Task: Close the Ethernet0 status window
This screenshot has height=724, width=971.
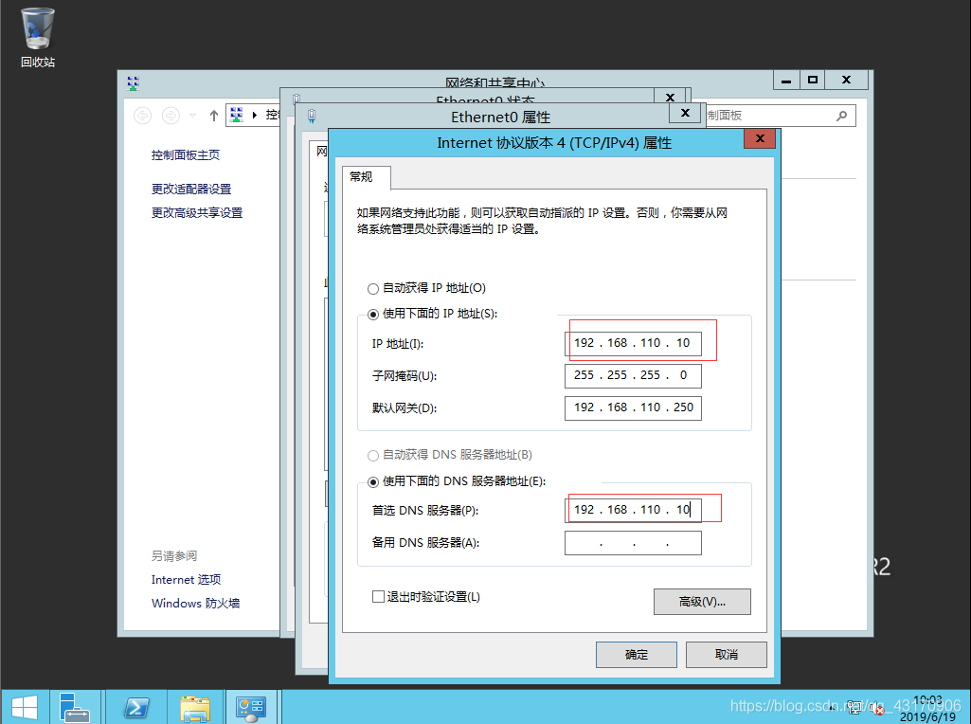Action: 670,97
